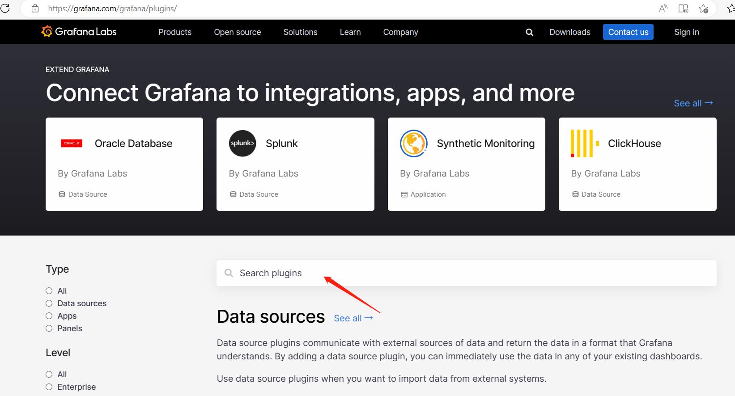Click the Grafana Labs logo

[x=79, y=31]
